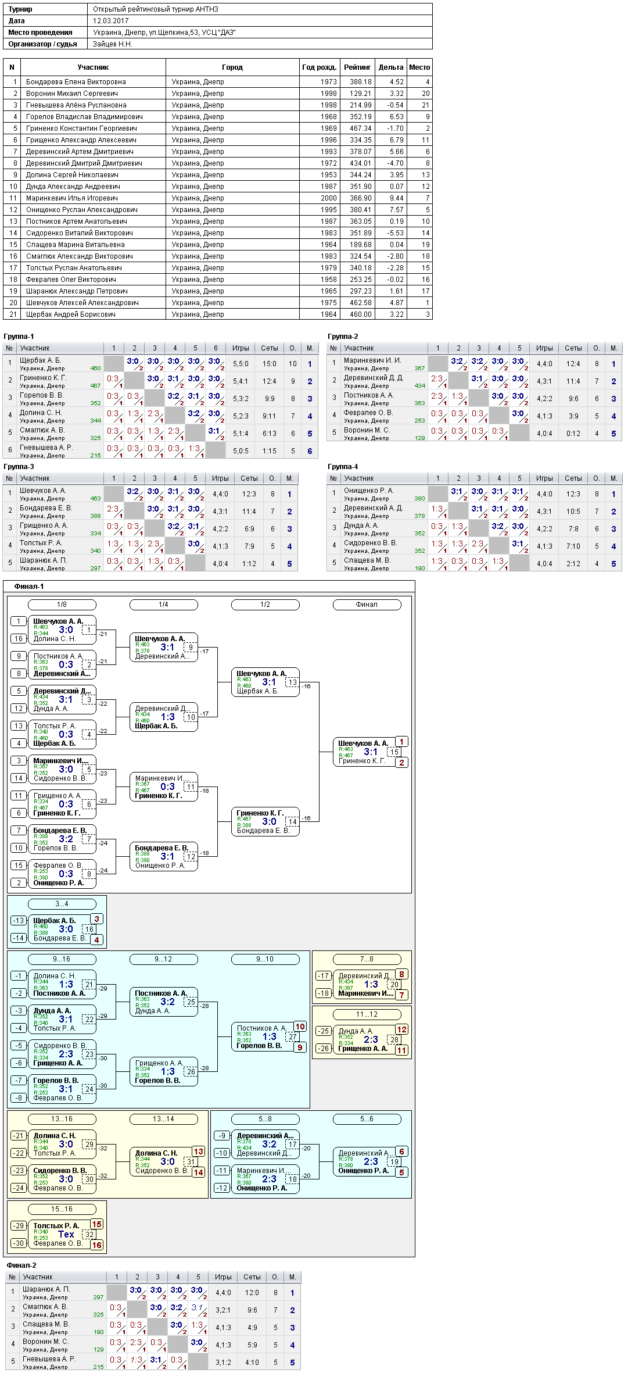This screenshot has height=1373, width=628.
Task: Click the tournament name 'Открытый рейтинговый турнир АНТНЗ'
Action: (x=155, y=9)
